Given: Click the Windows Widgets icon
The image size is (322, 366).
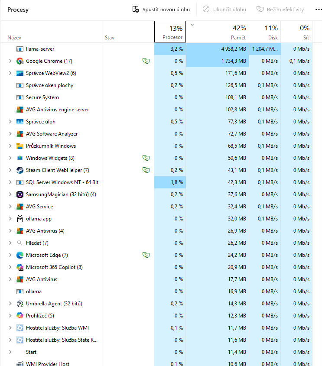Looking at the screenshot, I should [20, 158].
